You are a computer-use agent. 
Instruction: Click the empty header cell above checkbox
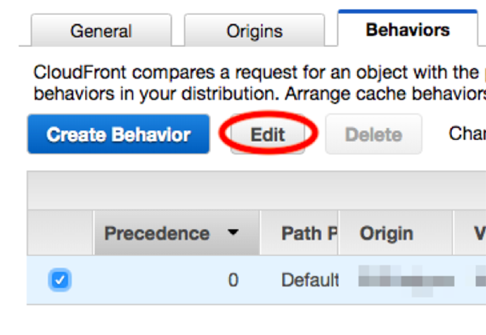[61, 233]
